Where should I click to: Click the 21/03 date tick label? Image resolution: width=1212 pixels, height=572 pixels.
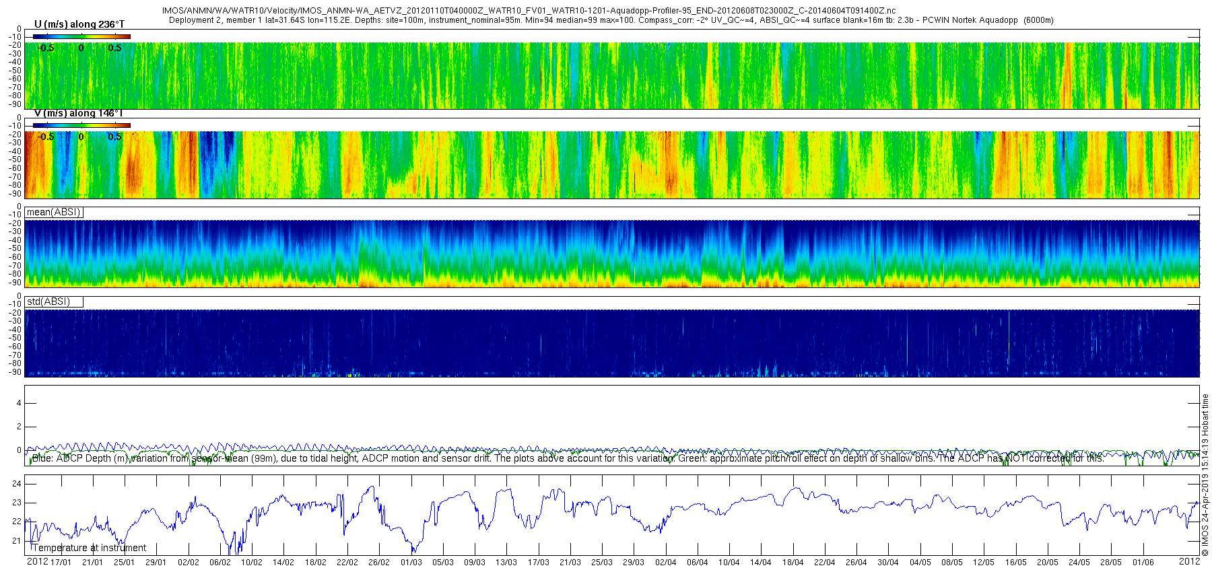pos(570,563)
